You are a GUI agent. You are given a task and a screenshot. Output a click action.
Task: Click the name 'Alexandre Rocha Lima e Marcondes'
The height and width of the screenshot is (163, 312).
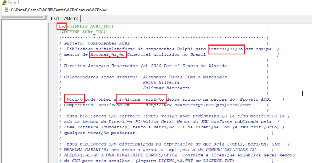[x=185, y=77]
